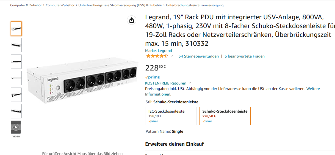Choose the Schuko-Steckdosenleiste style option
This screenshot has height=155, width=335.
pyautogui.click(x=225, y=116)
